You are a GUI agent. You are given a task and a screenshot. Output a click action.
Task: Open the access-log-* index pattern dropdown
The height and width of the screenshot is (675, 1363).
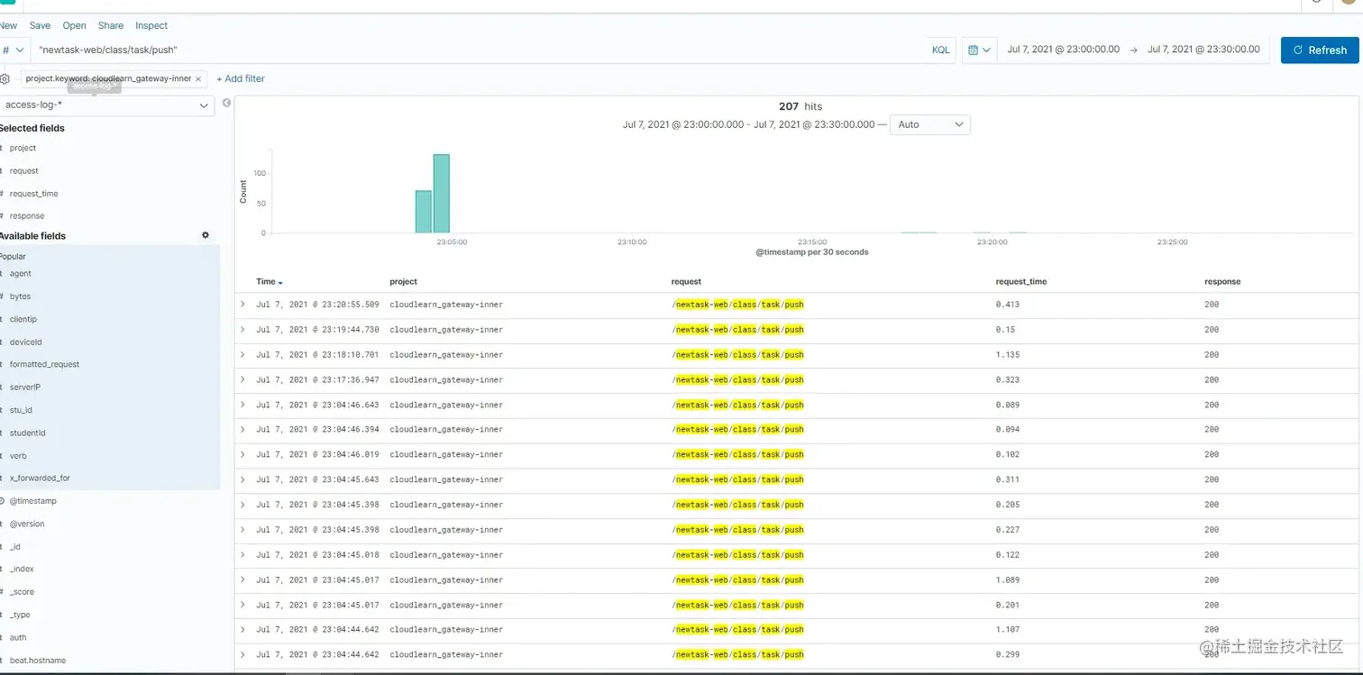coord(106,105)
